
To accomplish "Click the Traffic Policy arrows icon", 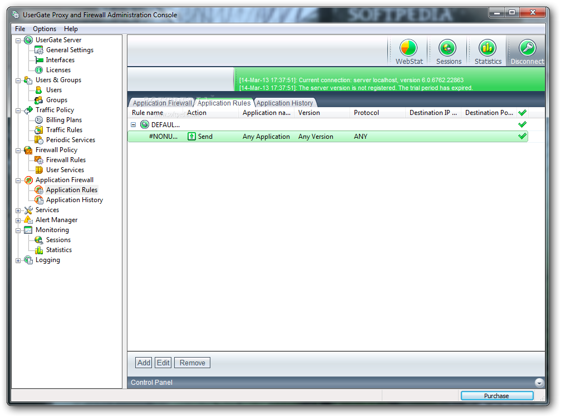I will click(x=28, y=110).
